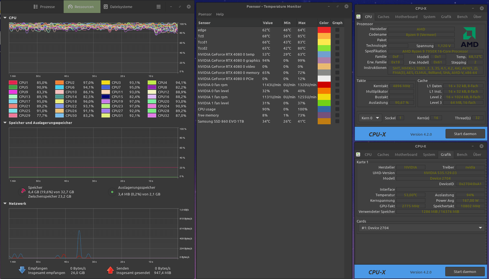Screen dimensions: 489x279
Task: Toggle graph checkbox for edge sensor
Action: tap(337, 30)
